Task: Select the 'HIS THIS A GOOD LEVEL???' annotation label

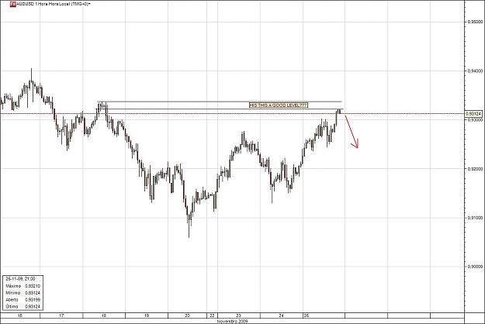Action: (279, 105)
